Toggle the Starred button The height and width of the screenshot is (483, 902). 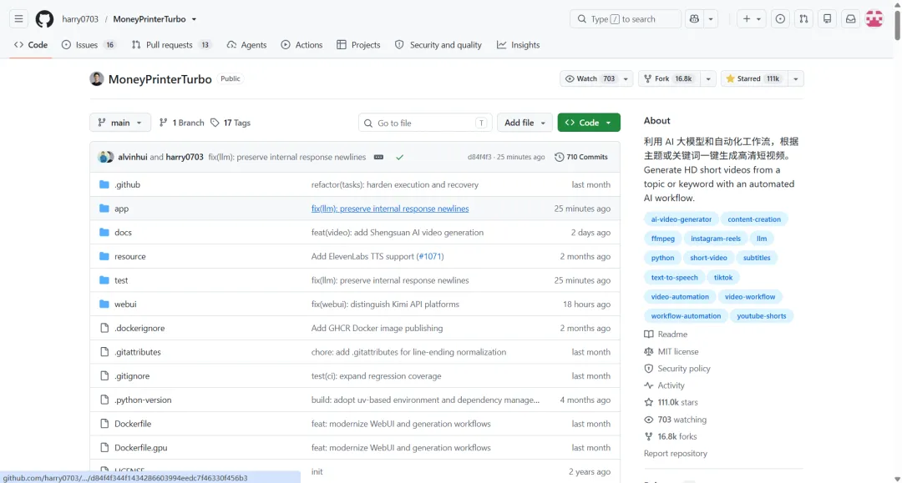754,78
